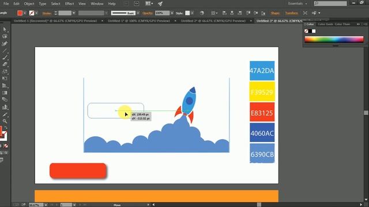Image resolution: width=369 pixels, height=207 pixels.
Task: Open the stroke weight dropdown
Action: coord(74,13)
